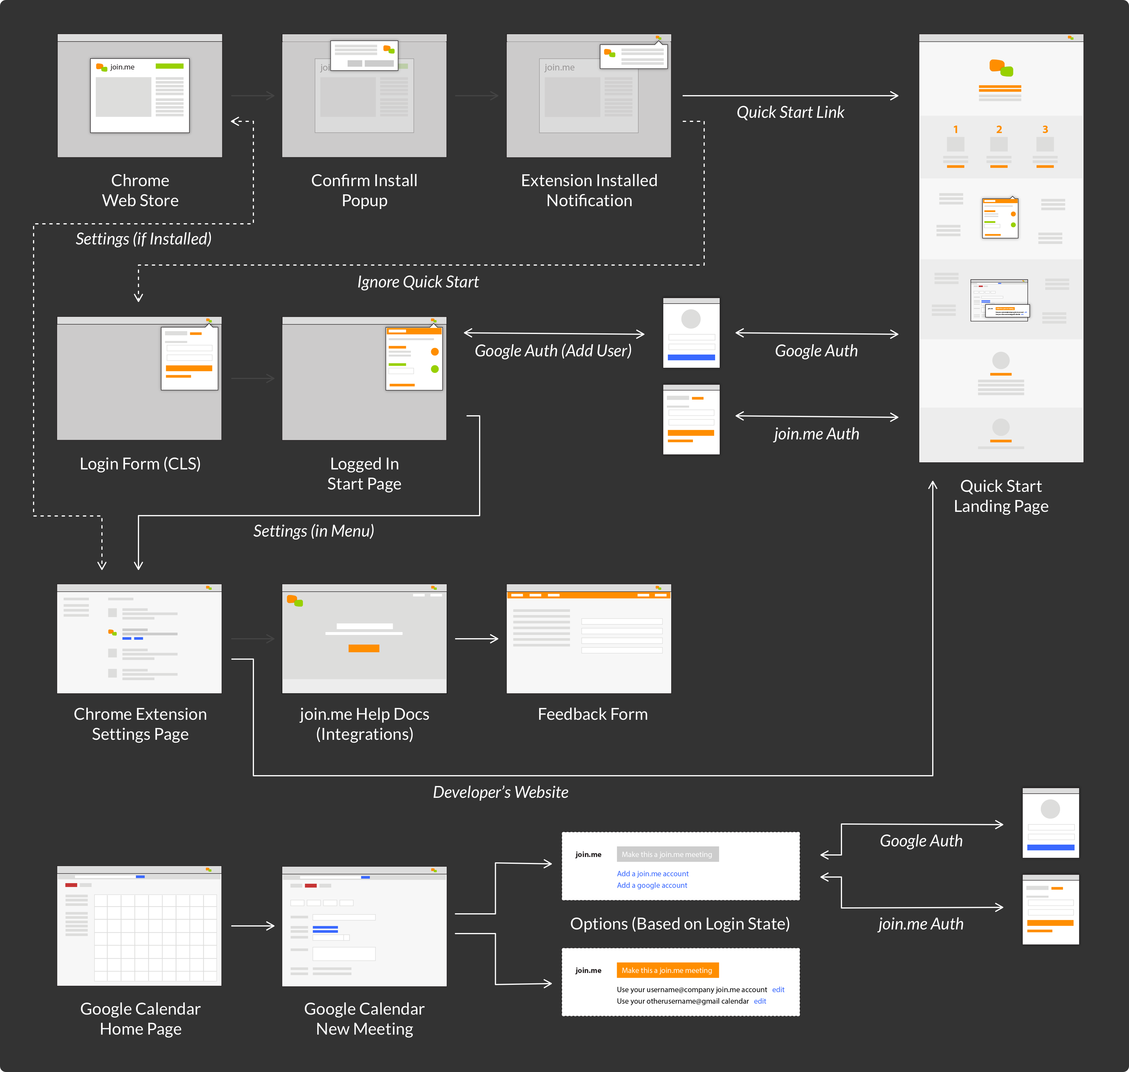Click the Google Calendar Home Page thumbnail

pos(139,926)
